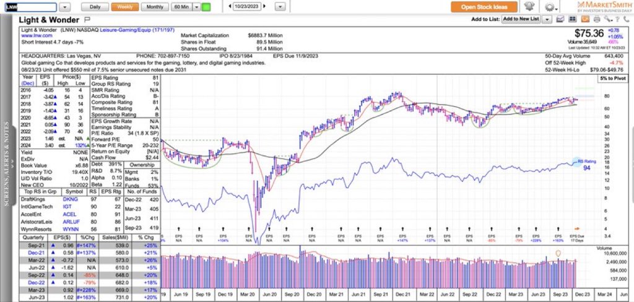Click the 10/23/2023 date field

tap(247, 6)
